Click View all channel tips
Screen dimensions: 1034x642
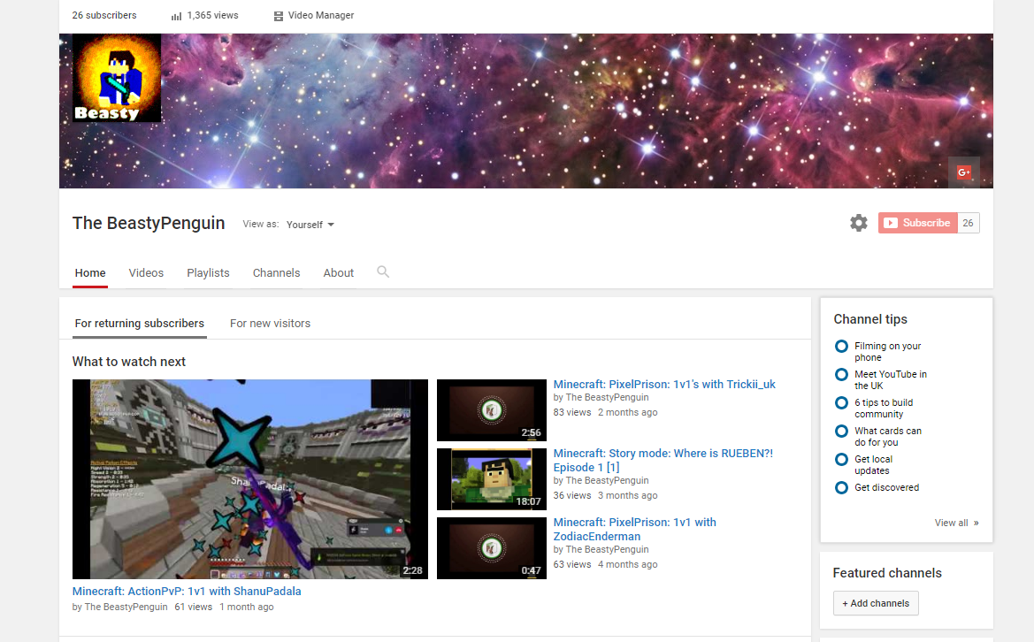[x=956, y=523]
